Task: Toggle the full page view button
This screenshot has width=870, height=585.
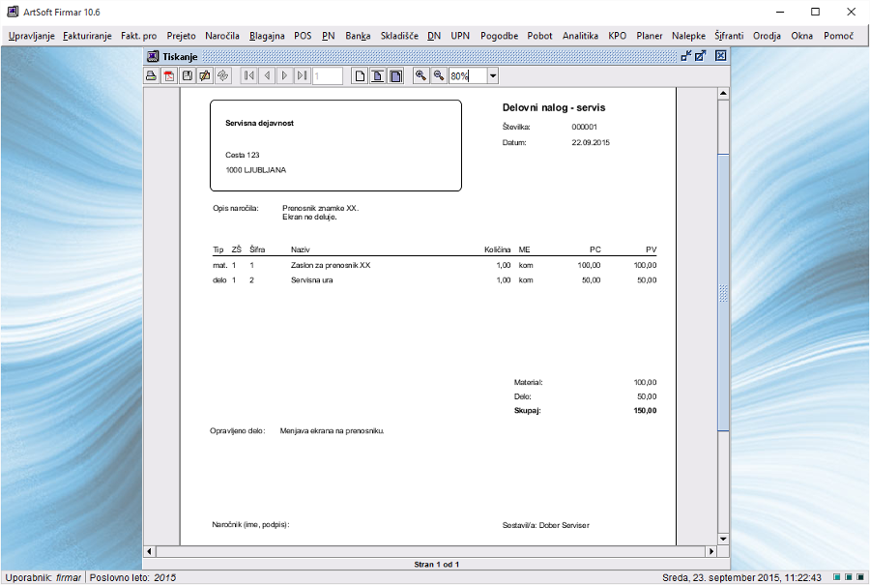Action: (x=394, y=75)
